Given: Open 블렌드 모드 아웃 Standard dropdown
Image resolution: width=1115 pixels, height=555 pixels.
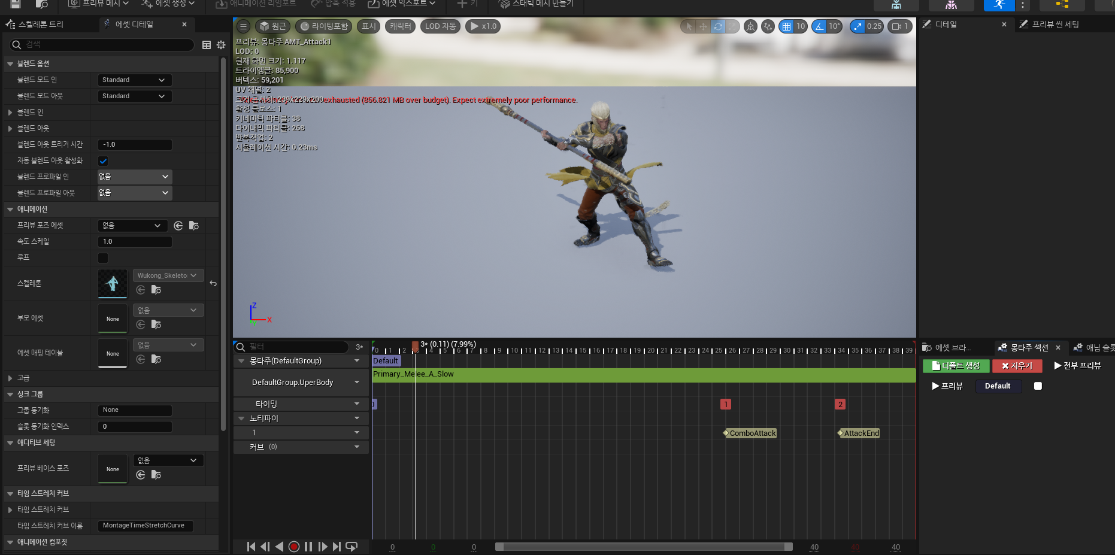Looking at the screenshot, I should tap(135, 96).
